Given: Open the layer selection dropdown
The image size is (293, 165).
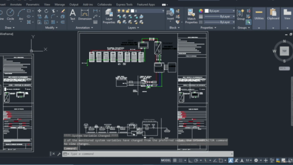Looking at the screenshot, I should [163, 11].
